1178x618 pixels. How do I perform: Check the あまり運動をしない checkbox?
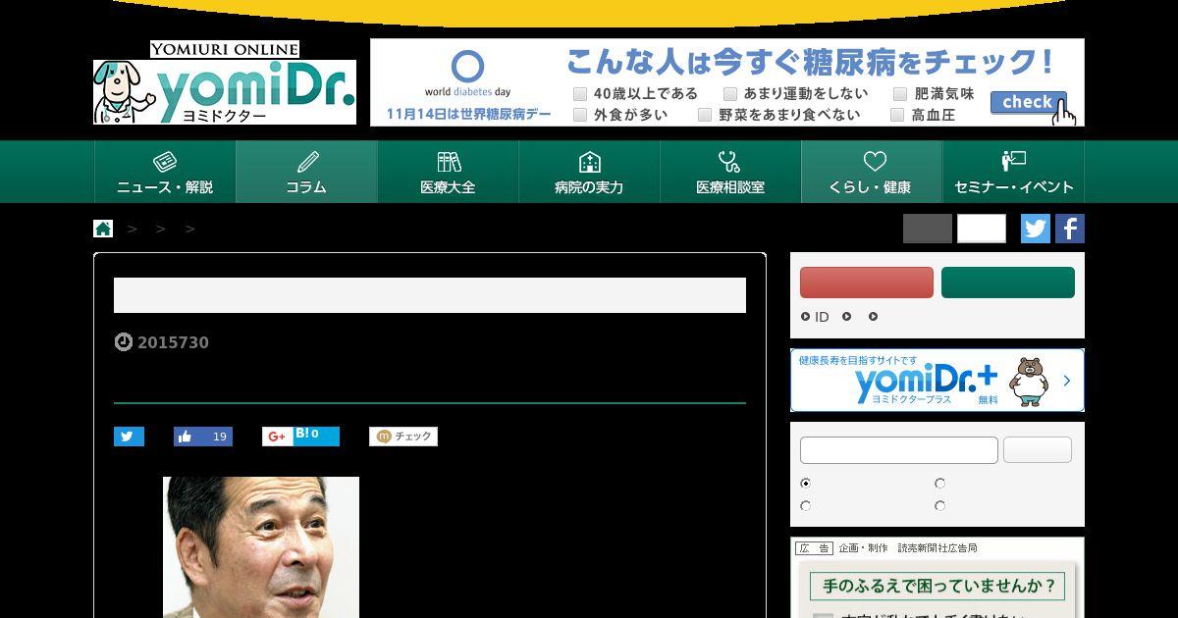click(x=730, y=94)
